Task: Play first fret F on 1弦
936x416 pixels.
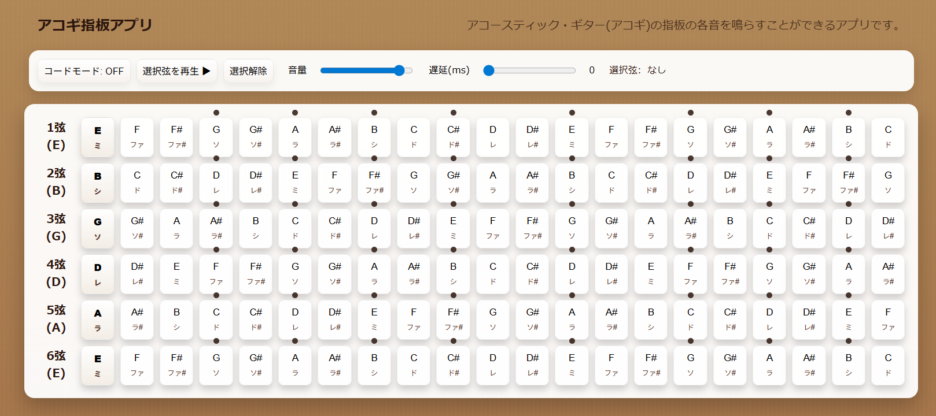Action: (137, 138)
